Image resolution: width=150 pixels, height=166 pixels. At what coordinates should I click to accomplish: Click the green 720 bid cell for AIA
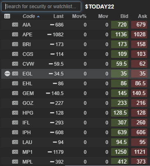point(120,24)
